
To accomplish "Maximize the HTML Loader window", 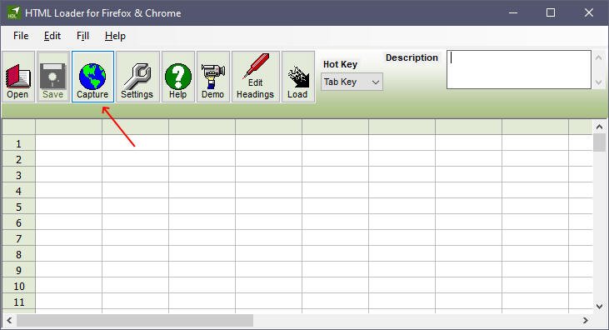I will coord(551,12).
